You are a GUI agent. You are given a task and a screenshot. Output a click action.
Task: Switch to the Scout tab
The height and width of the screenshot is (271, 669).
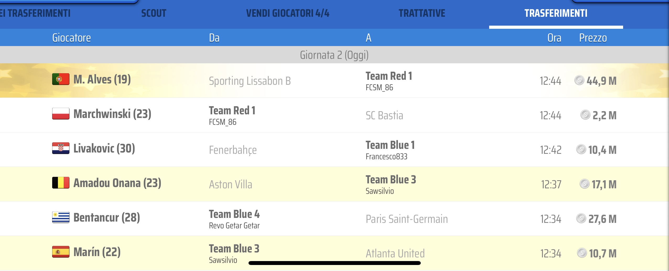click(154, 13)
